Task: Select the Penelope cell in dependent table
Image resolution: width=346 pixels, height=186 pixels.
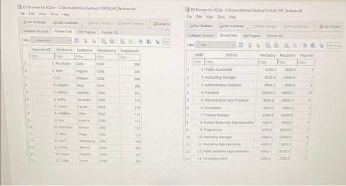Action: click(x=64, y=63)
